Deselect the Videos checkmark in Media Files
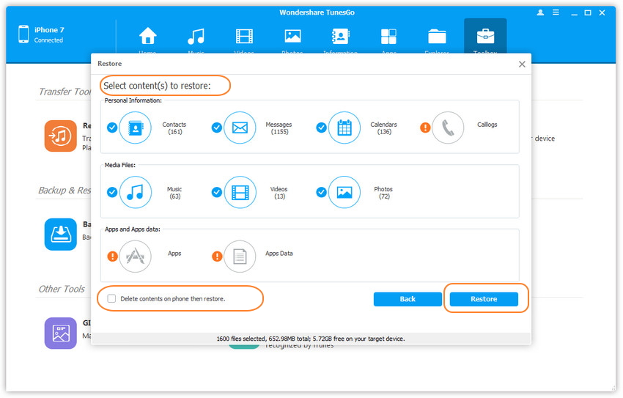The height and width of the screenshot is (398, 623). click(217, 192)
